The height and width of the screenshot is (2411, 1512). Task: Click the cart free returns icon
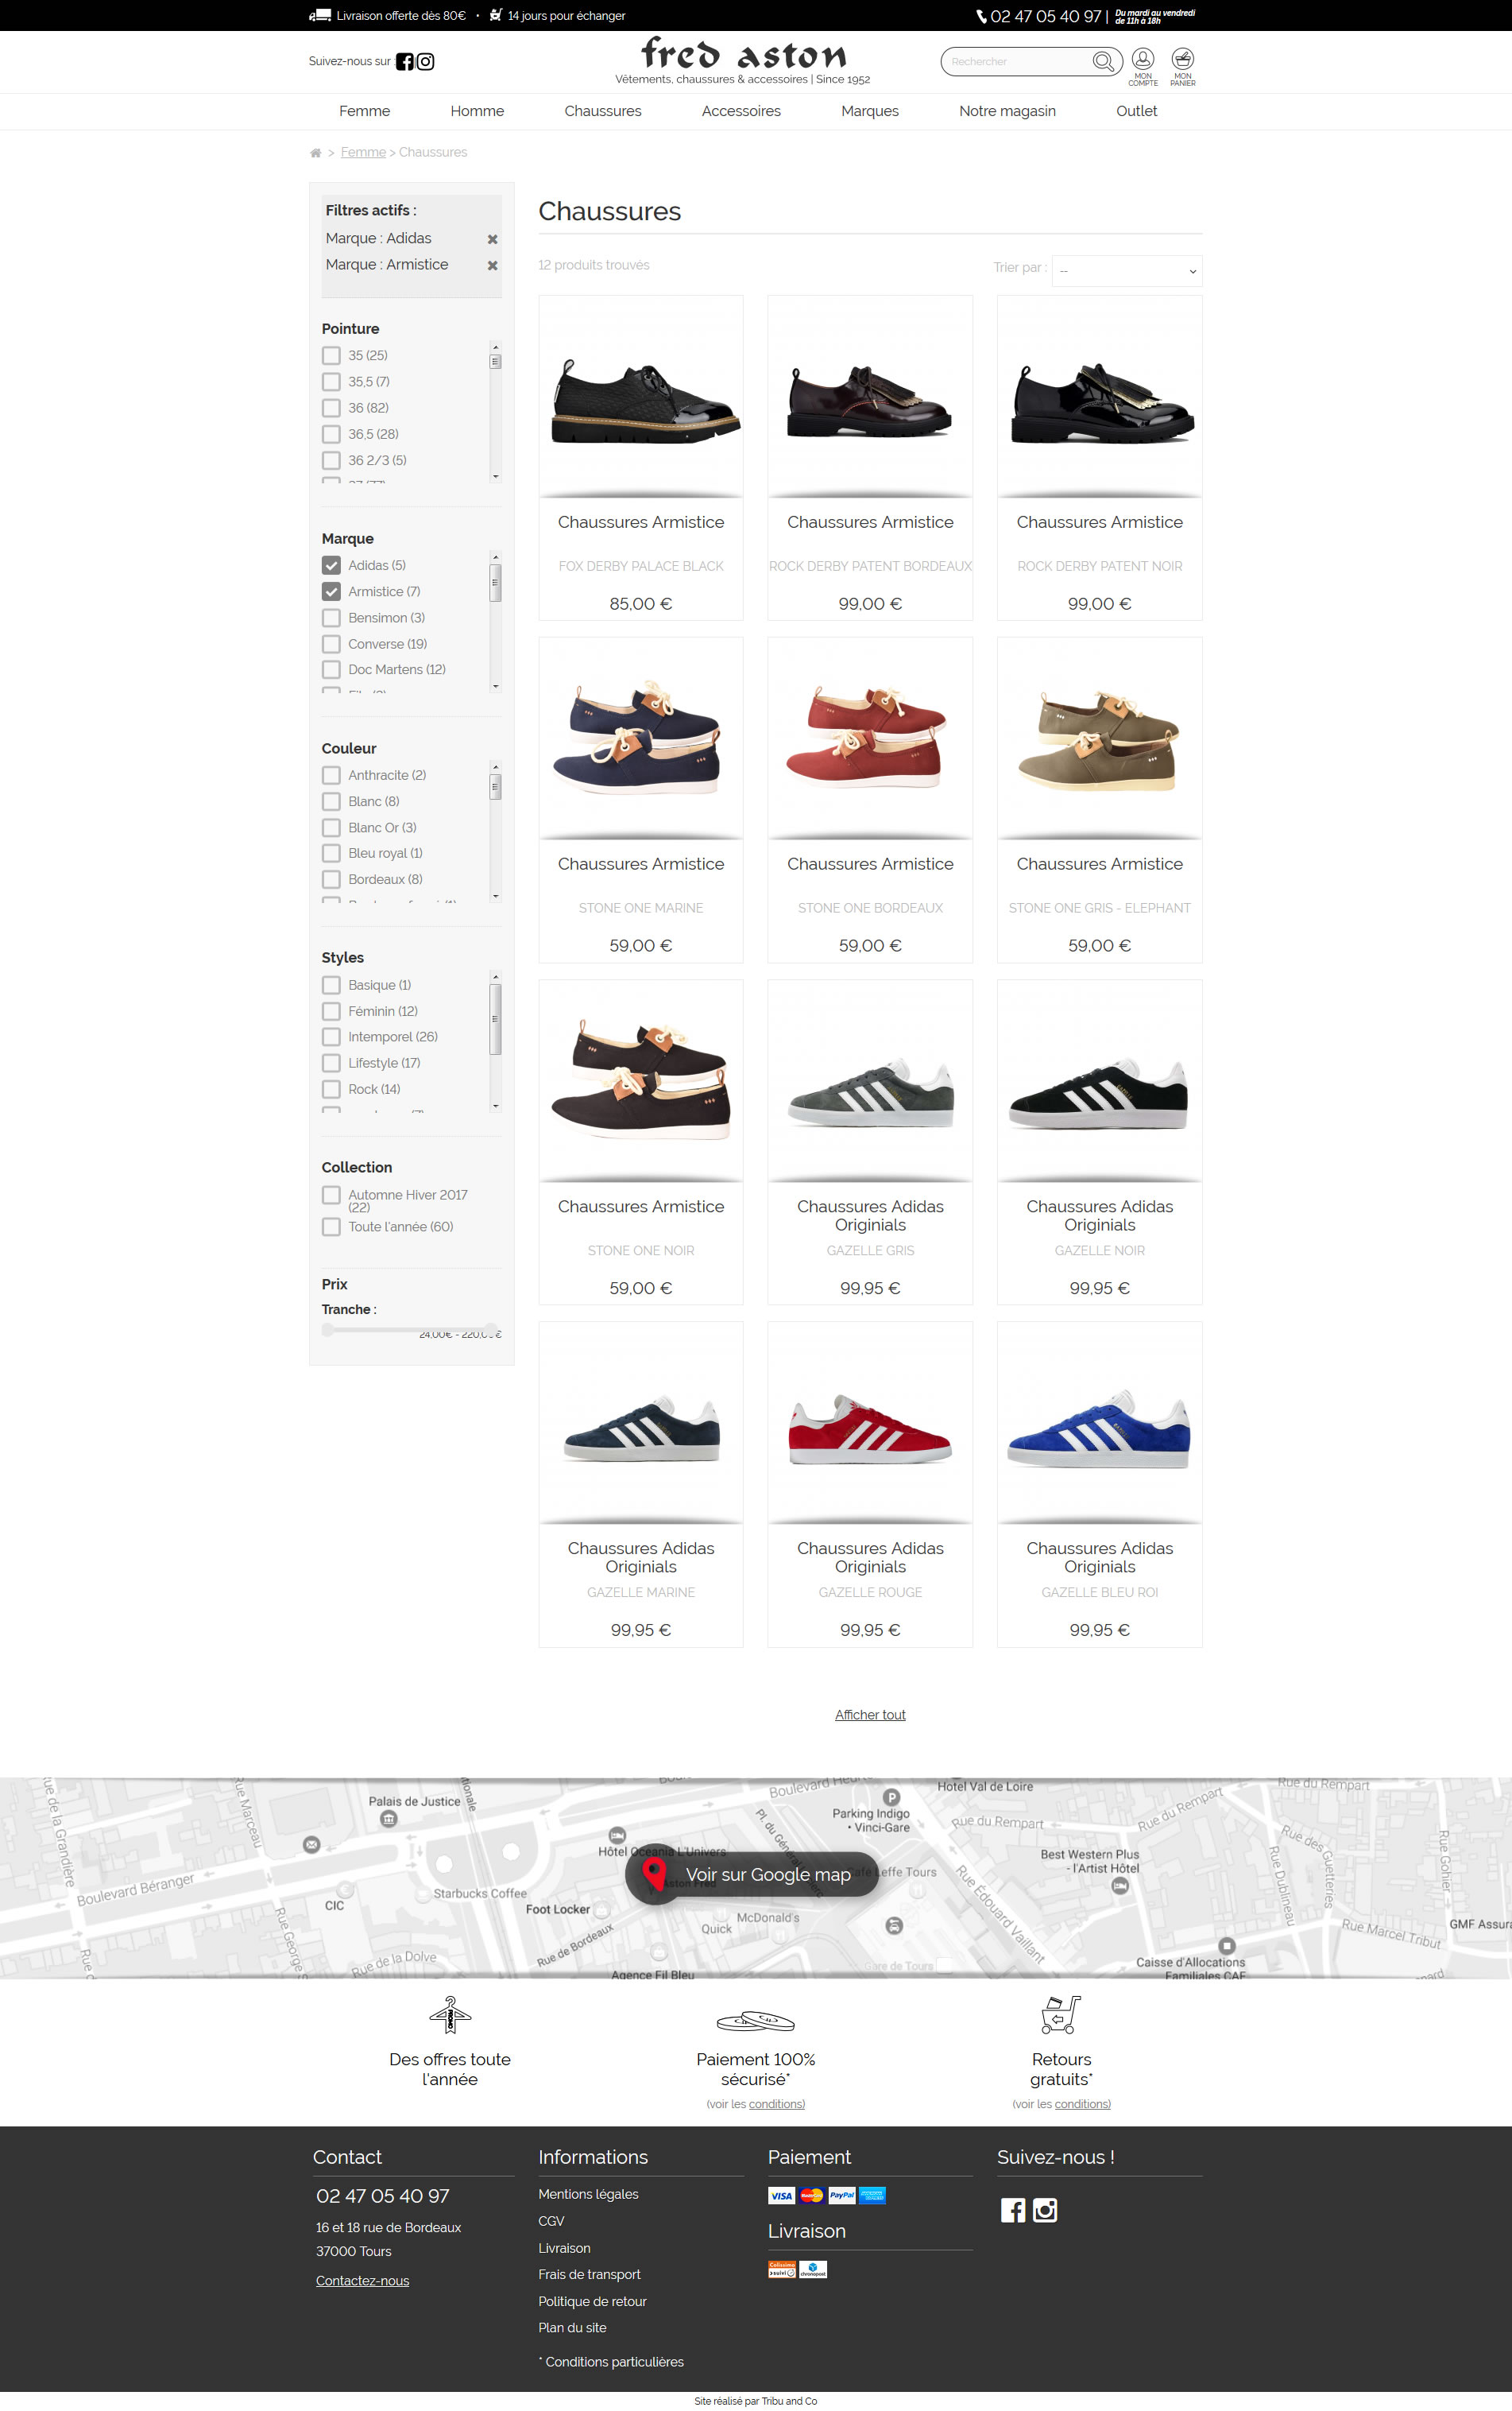coord(1061,2015)
